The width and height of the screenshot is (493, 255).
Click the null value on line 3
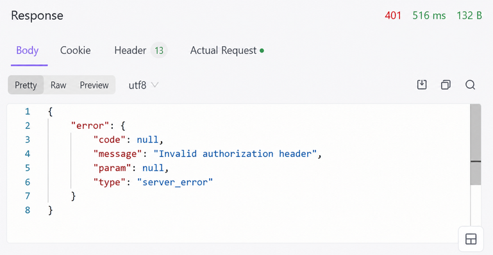click(x=148, y=140)
